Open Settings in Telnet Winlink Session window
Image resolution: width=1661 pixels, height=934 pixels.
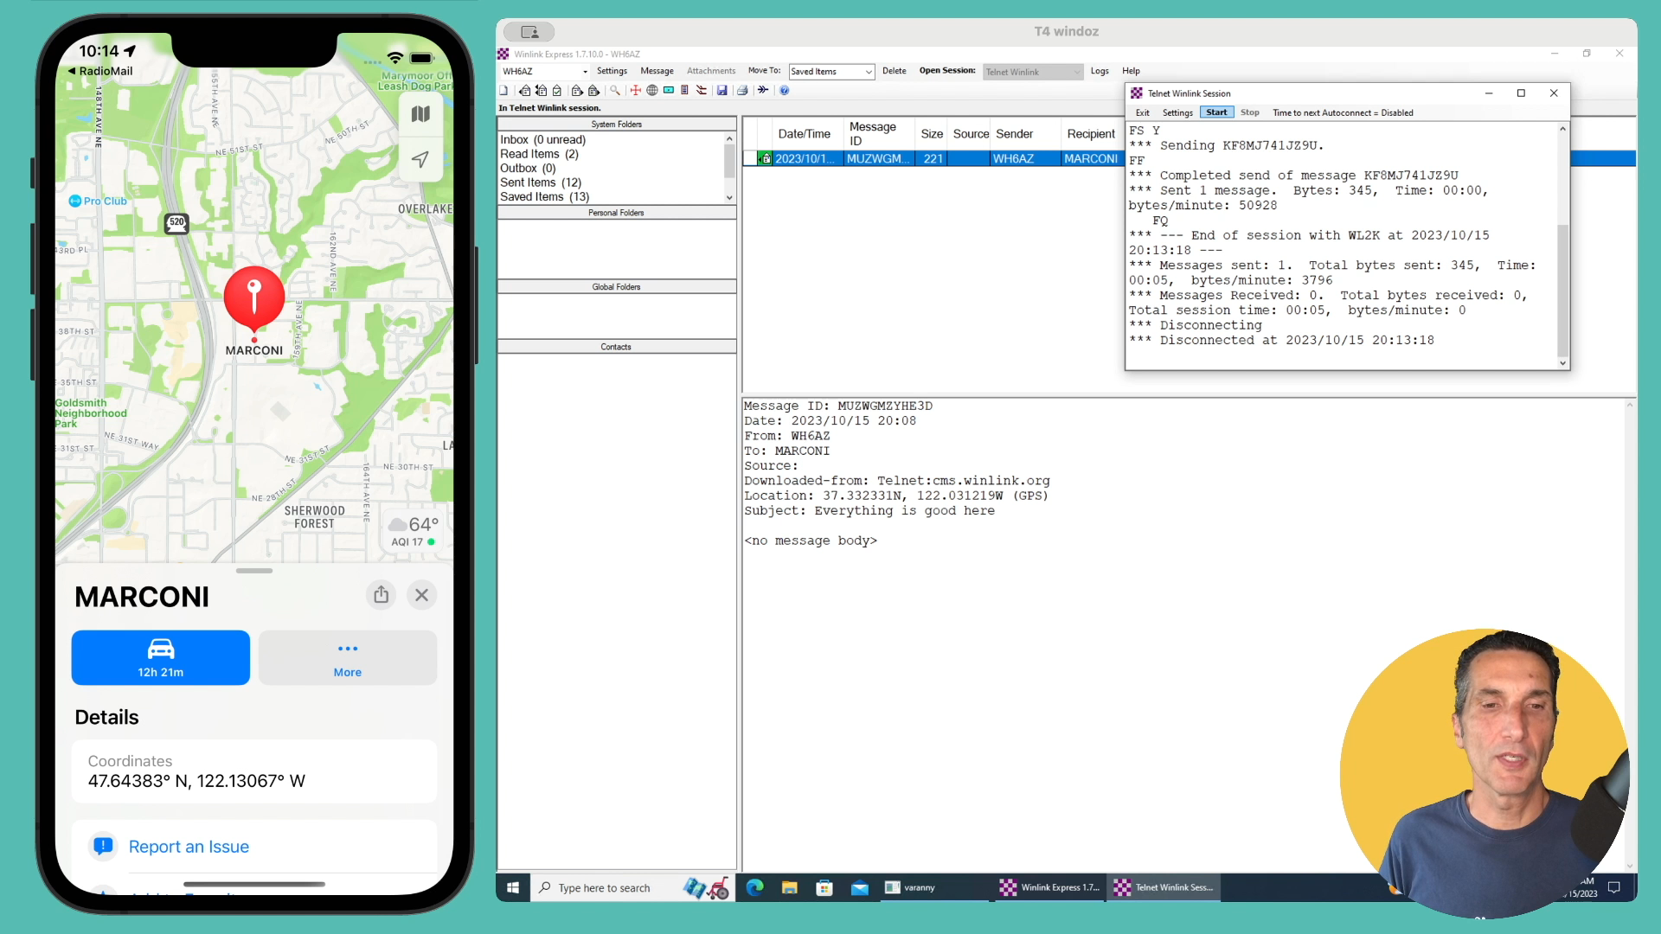click(1177, 112)
